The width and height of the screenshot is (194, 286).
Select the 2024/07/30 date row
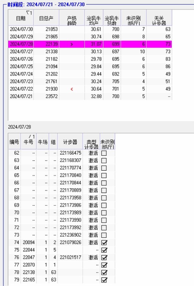coord(90,29)
